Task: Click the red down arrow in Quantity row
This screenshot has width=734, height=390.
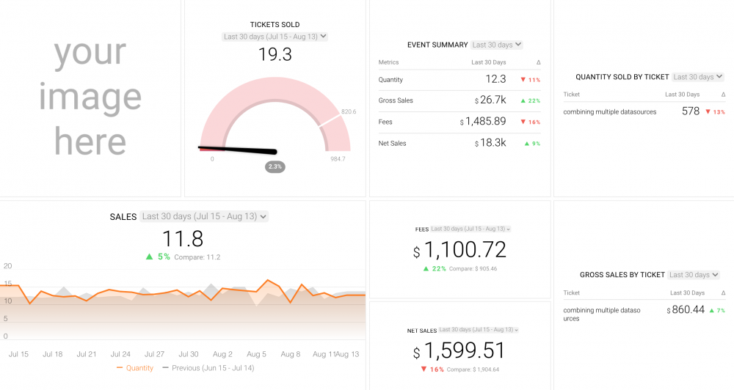Action: pyautogui.click(x=523, y=80)
